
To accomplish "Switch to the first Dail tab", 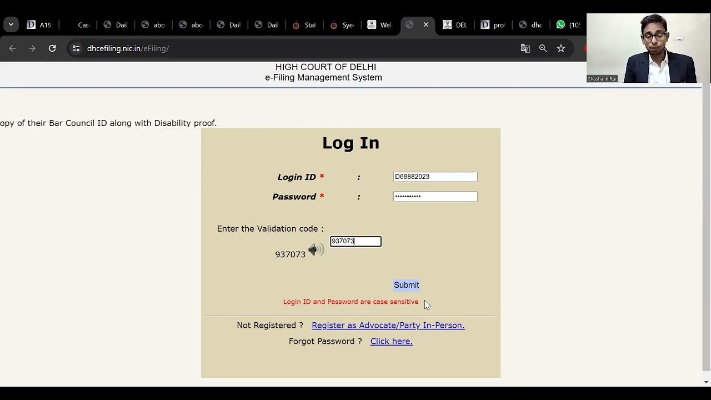I will (116, 24).
